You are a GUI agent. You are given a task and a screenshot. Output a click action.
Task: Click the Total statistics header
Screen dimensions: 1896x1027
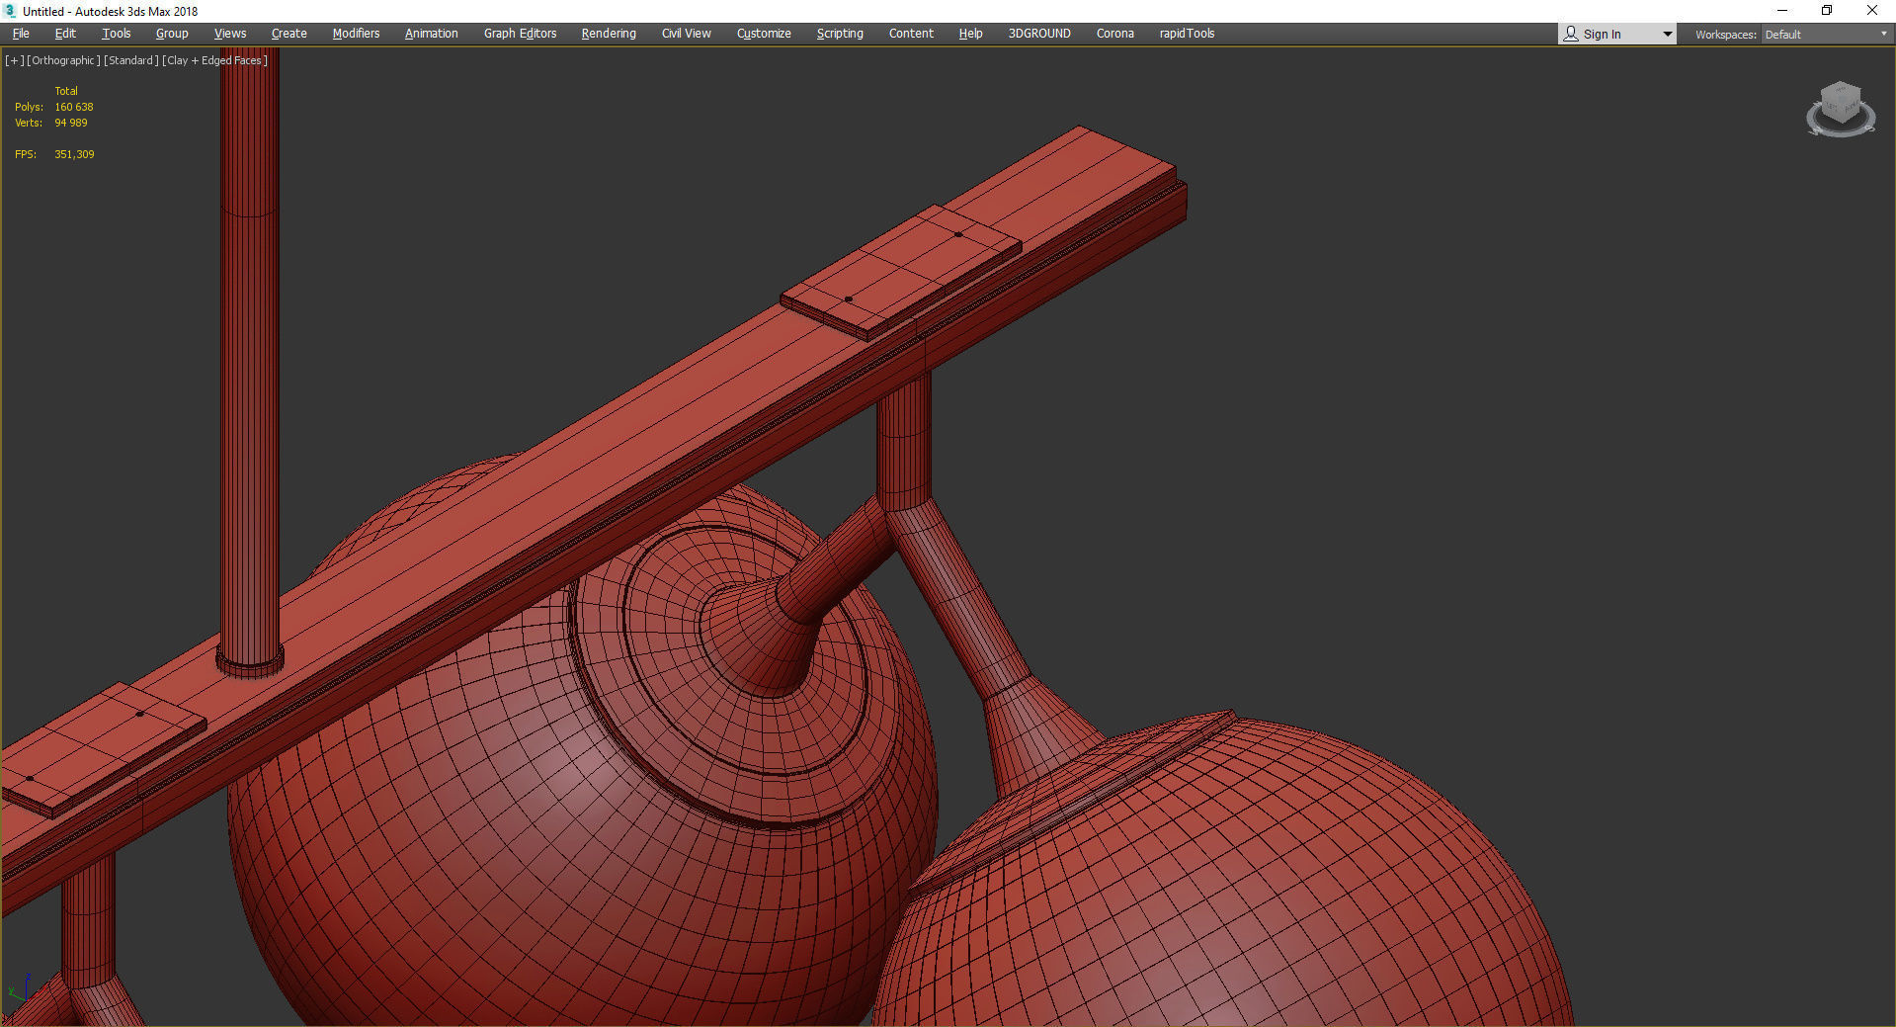pyautogui.click(x=66, y=91)
